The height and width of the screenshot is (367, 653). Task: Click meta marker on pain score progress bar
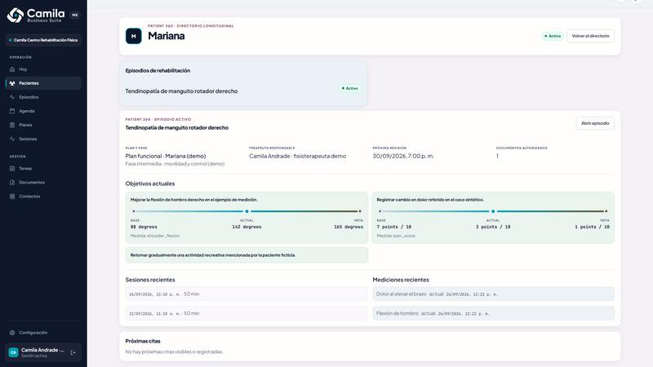point(606,211)
